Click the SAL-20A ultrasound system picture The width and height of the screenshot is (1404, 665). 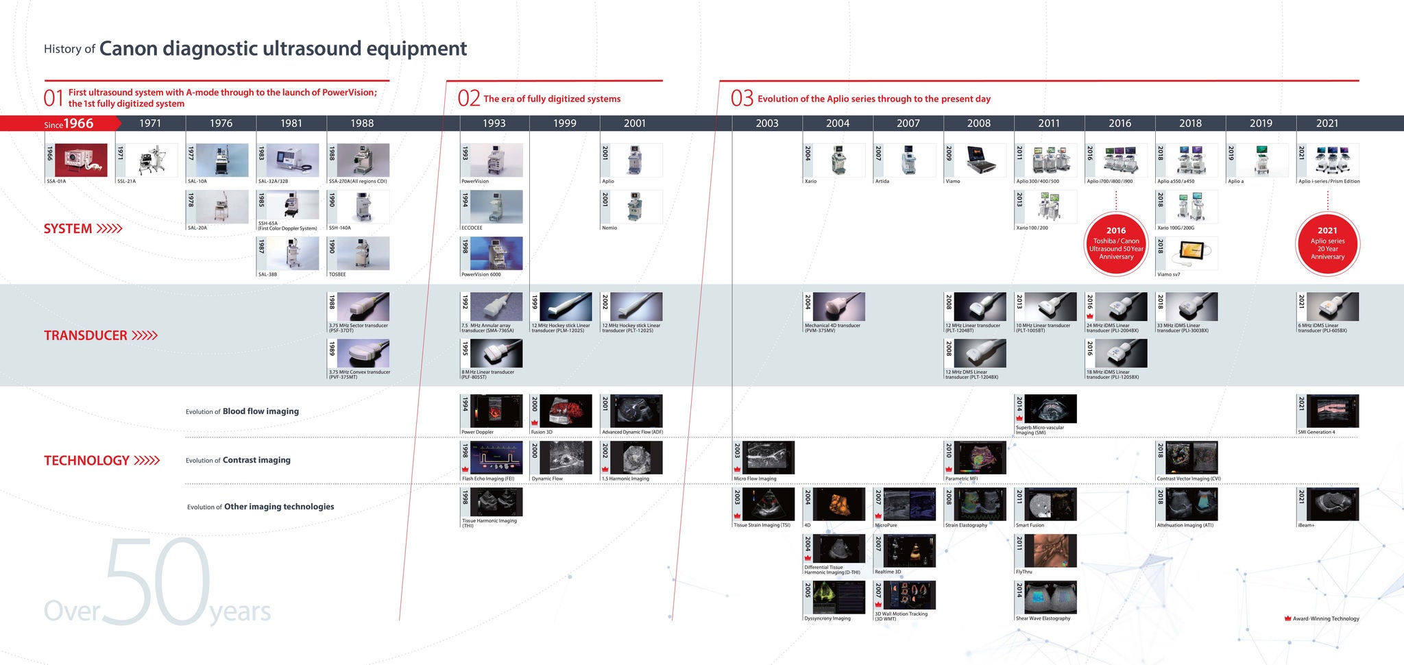click(x=222, y=207)
